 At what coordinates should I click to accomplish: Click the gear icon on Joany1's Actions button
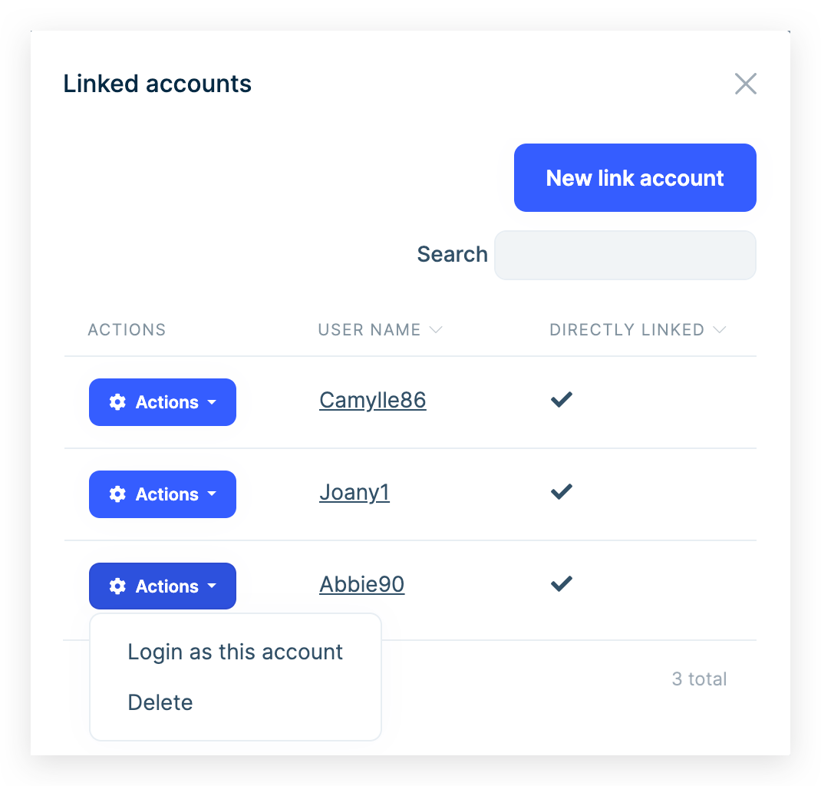pos(117,494)
